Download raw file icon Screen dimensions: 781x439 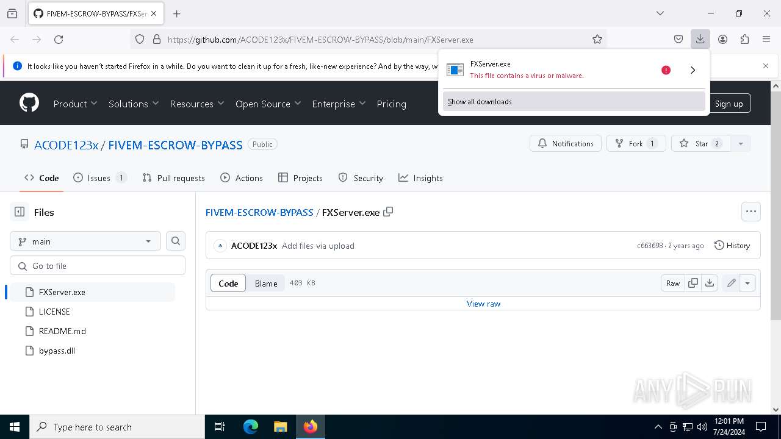[710, 284]
